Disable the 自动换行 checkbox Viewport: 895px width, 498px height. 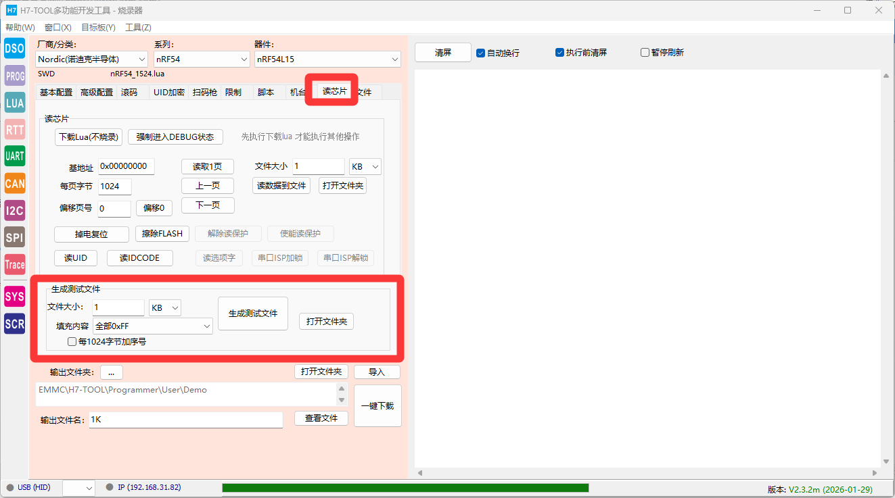point(481,53)
